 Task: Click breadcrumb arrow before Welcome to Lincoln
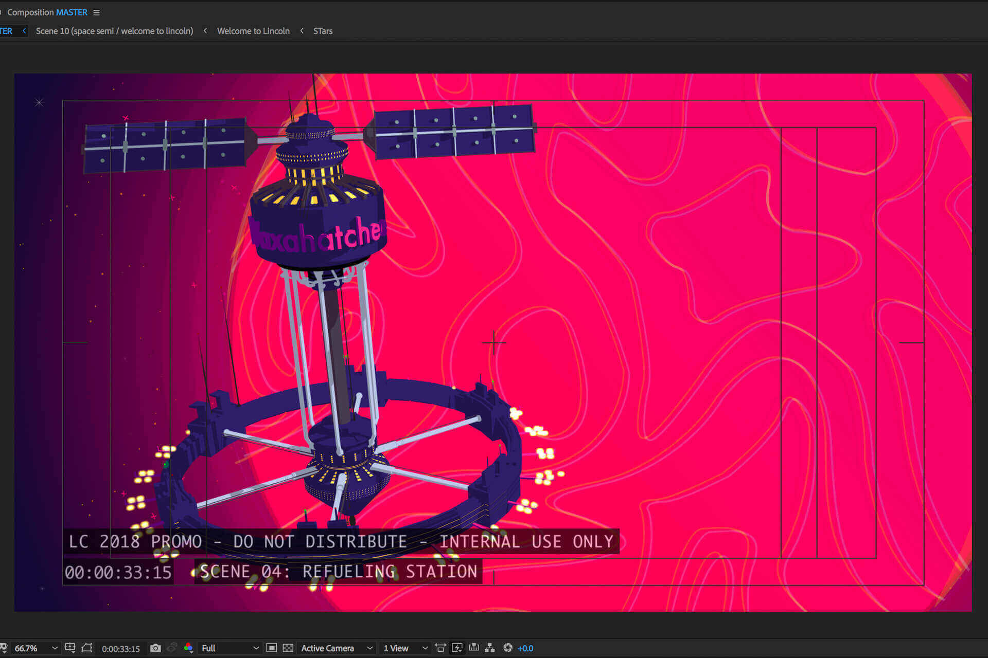205,31
